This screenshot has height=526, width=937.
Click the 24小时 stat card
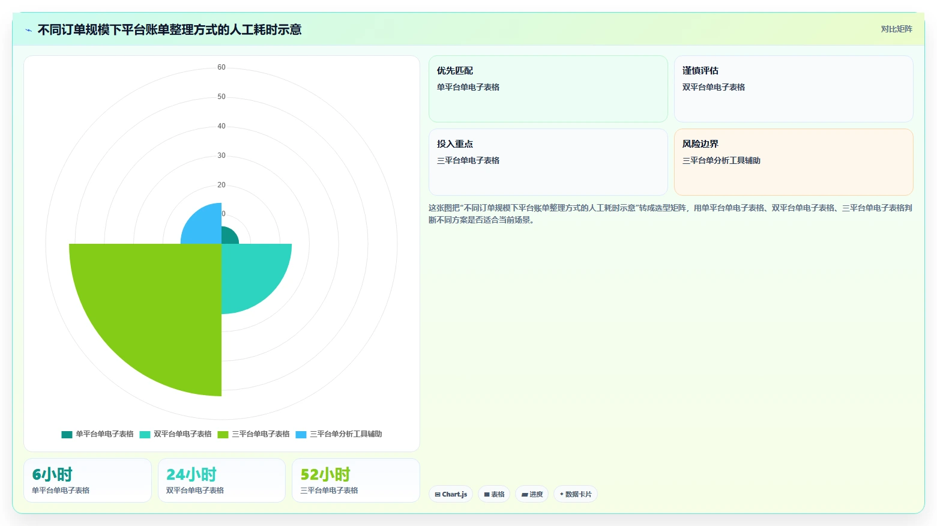point(221,480)
